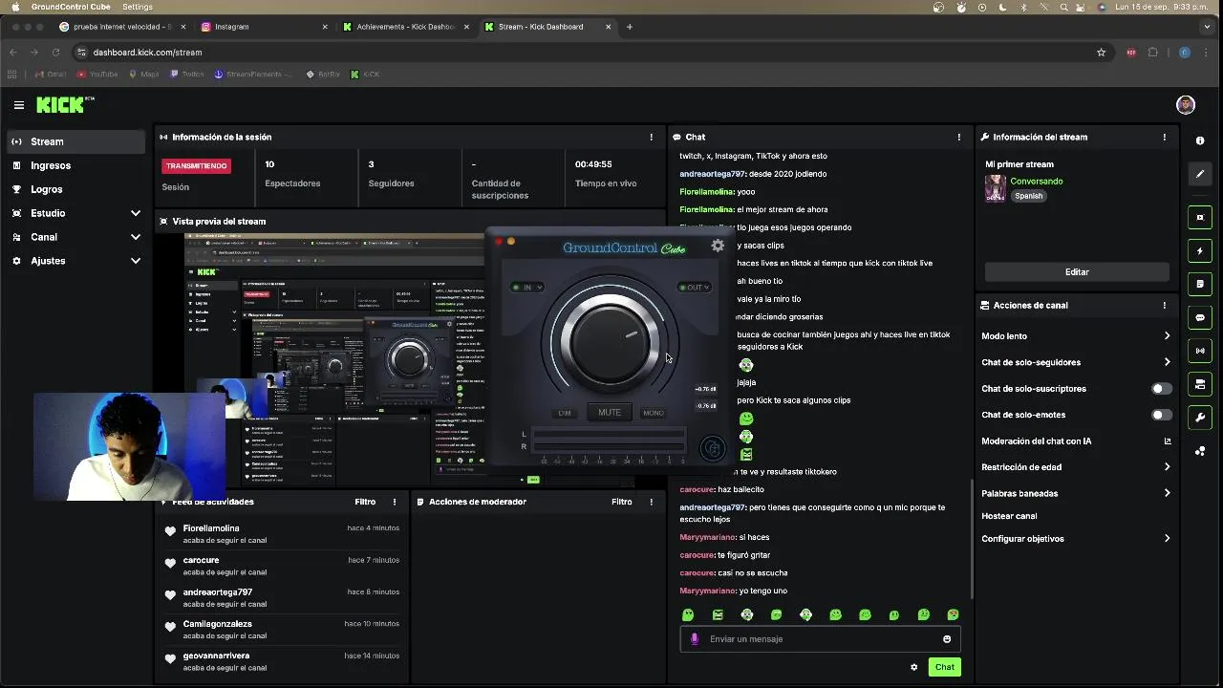Insert the first green emote in chat
Screen dimensions: 1223x688
[x=688, y=615]
